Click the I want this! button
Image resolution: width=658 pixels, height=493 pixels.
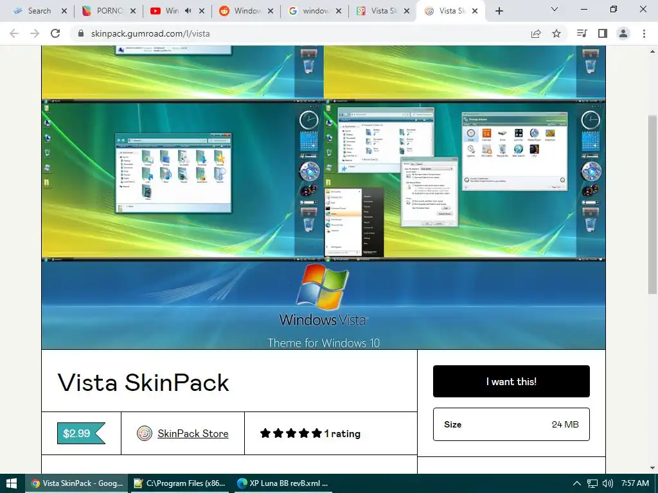(x=511, y=381)
